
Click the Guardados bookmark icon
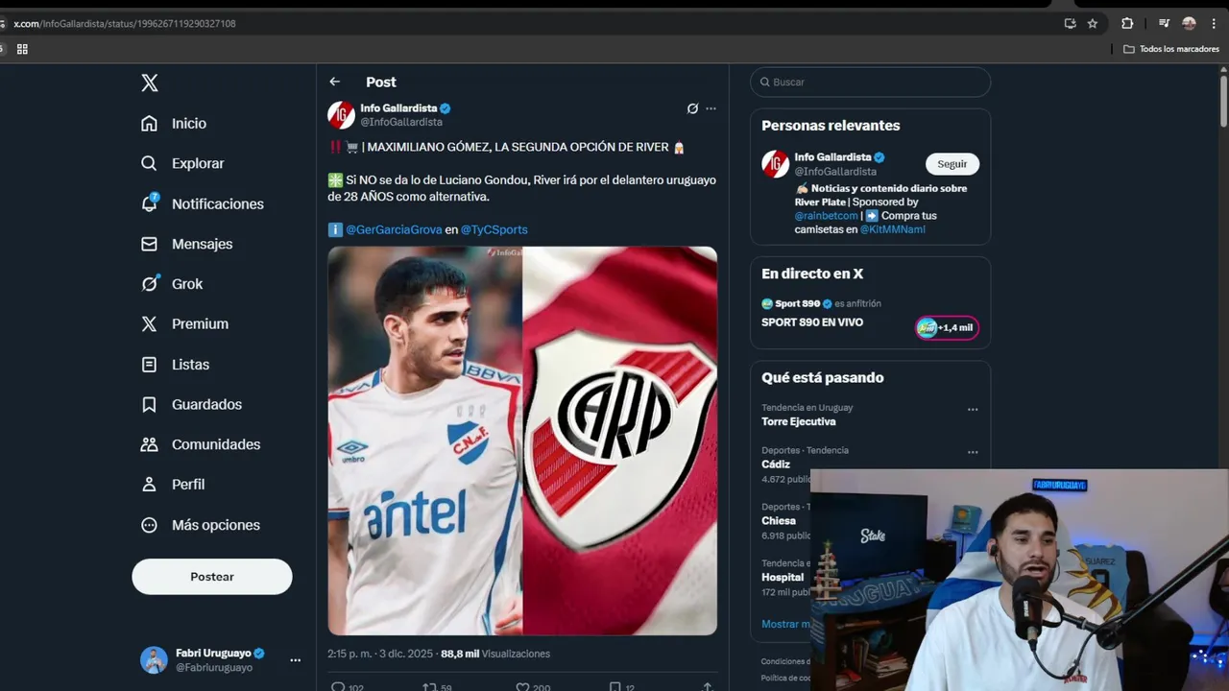click(149, 405)
